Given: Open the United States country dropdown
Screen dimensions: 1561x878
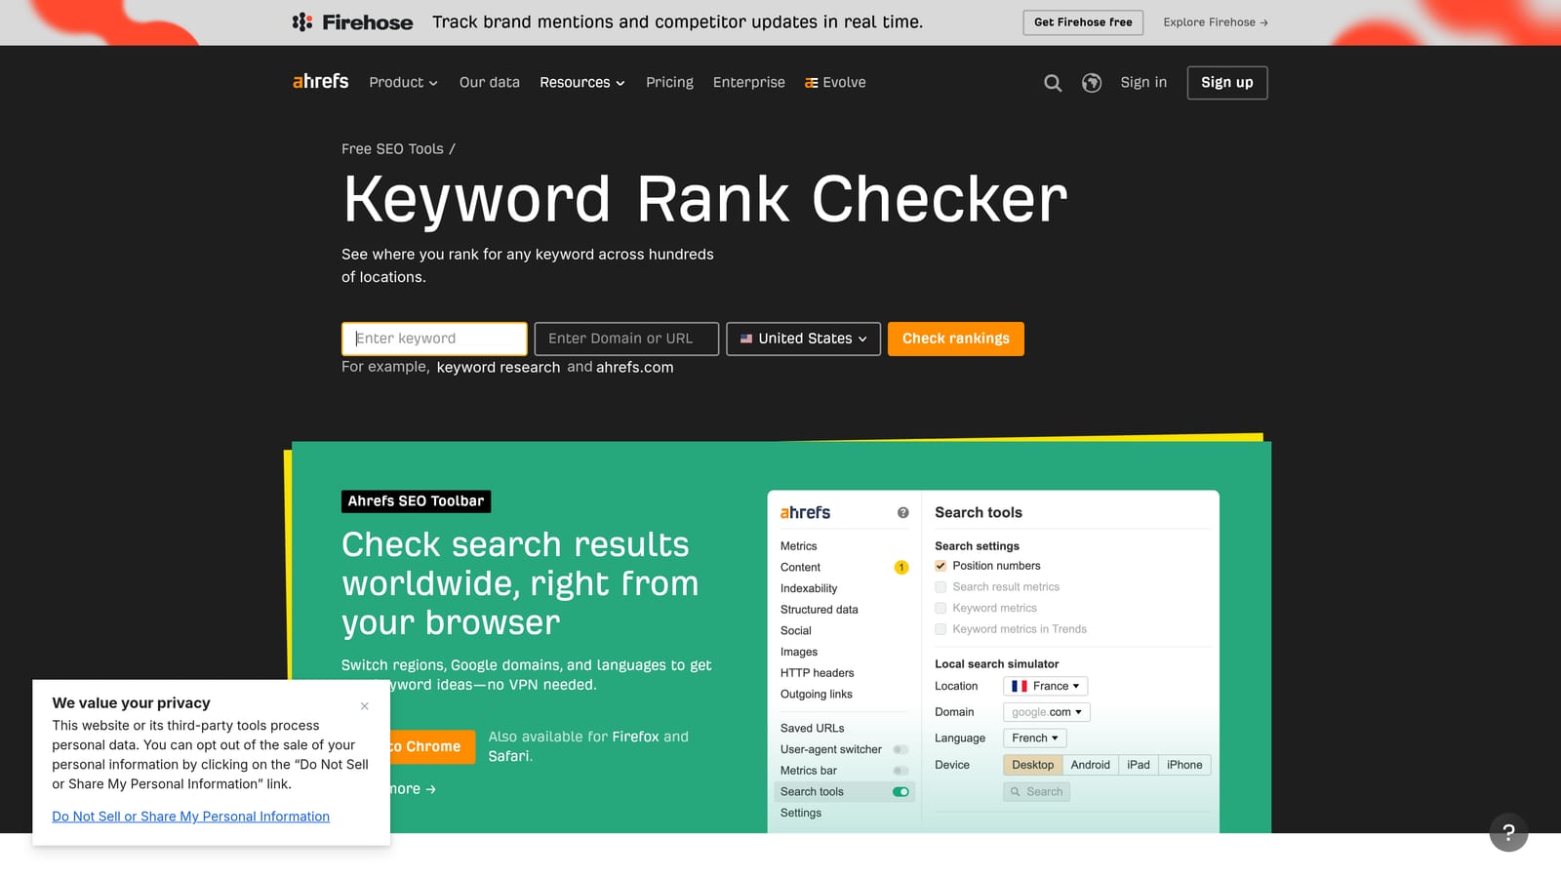Looking at the screenshot, I should (x=804, y=339).
